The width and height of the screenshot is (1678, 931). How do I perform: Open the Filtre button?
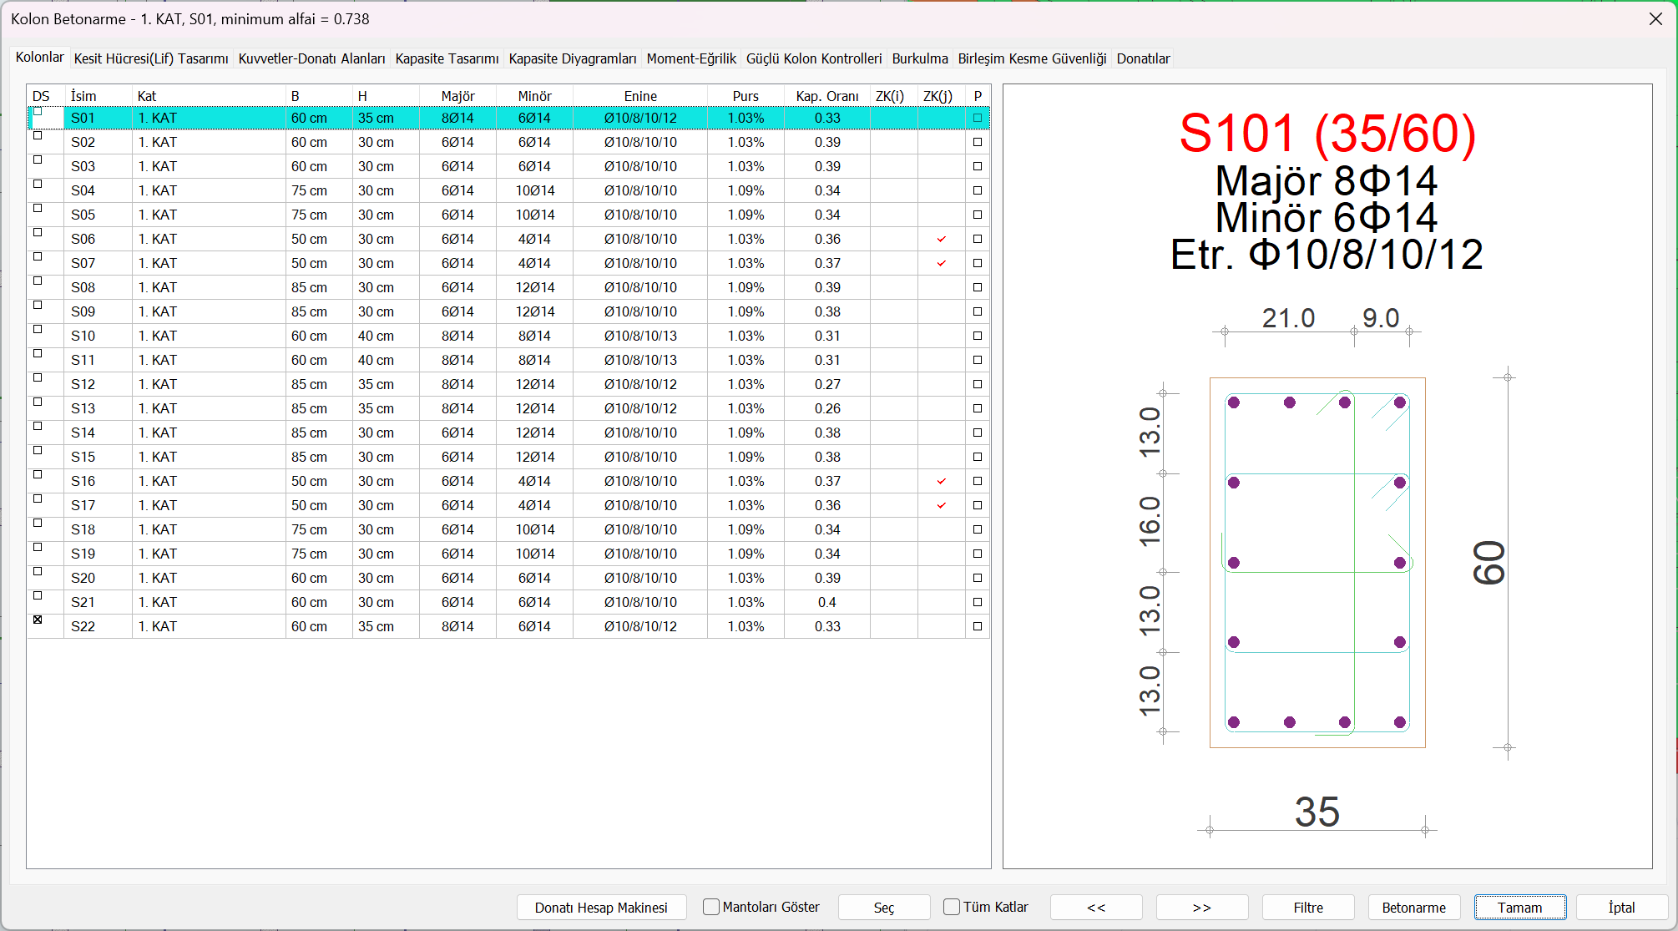point(1308,908)
